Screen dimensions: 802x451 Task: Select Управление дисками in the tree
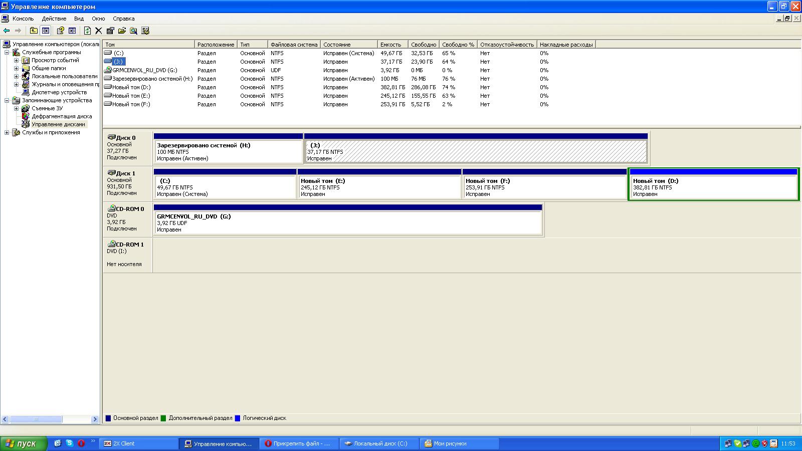coord(58,124)
